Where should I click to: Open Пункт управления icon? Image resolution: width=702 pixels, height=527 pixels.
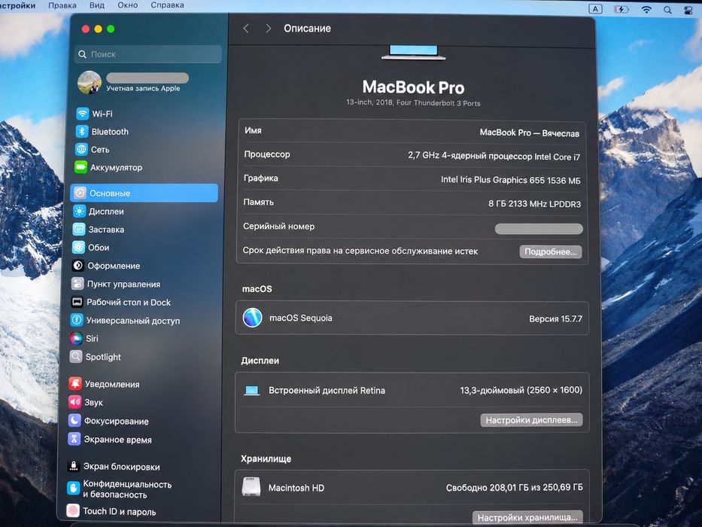77,284
